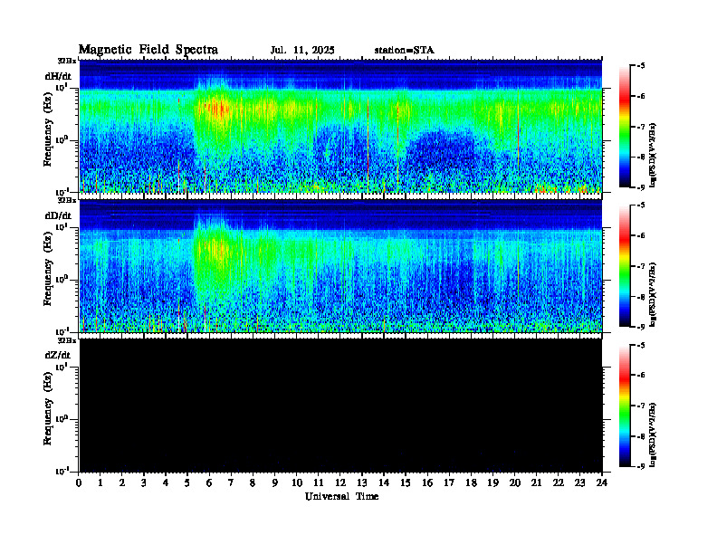Click the "dZ/dt" panel label
Viewport: 717px width, 554px height.
pyautogui.click(x=58, y=355)
